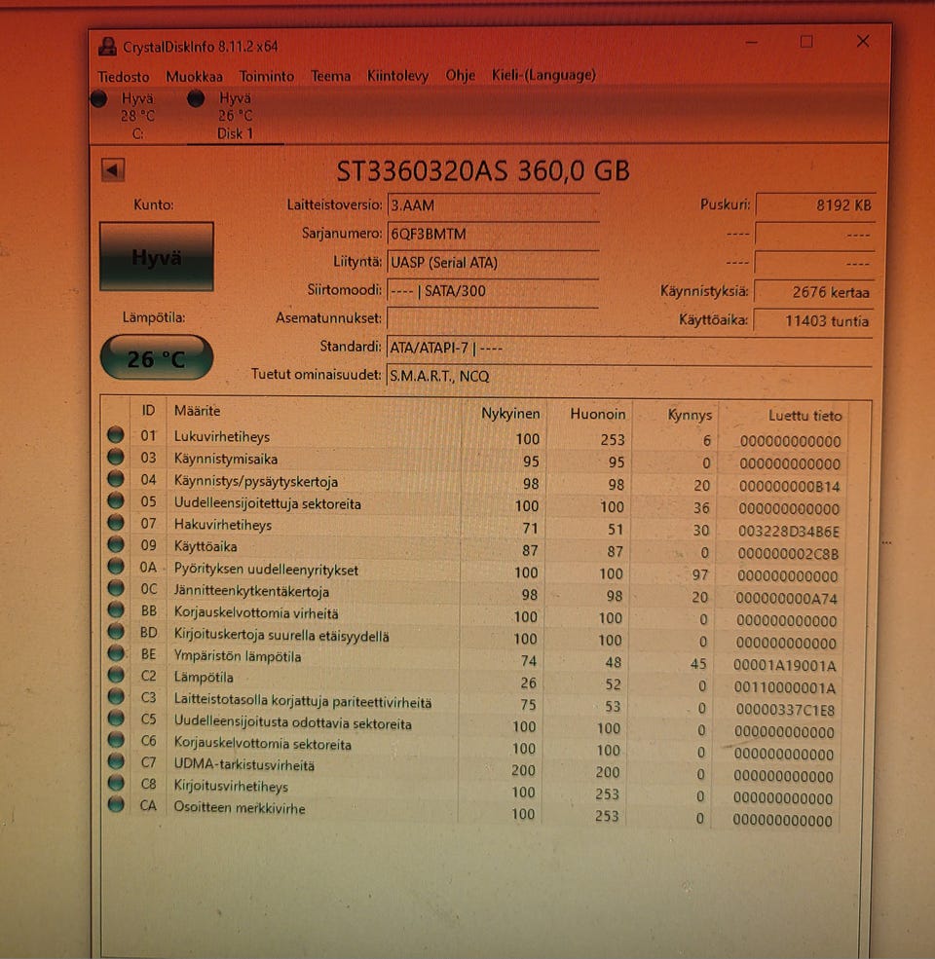Click the Hyvä health status button
Viewport: 935px width, 959px height.
[x=157, y=257]
